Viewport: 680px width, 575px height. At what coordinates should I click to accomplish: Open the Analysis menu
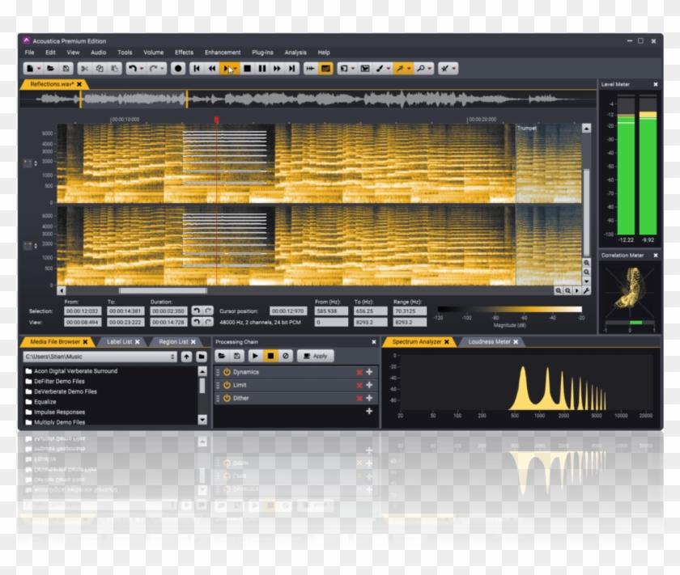pyautogui.click(x=295, y=53)
